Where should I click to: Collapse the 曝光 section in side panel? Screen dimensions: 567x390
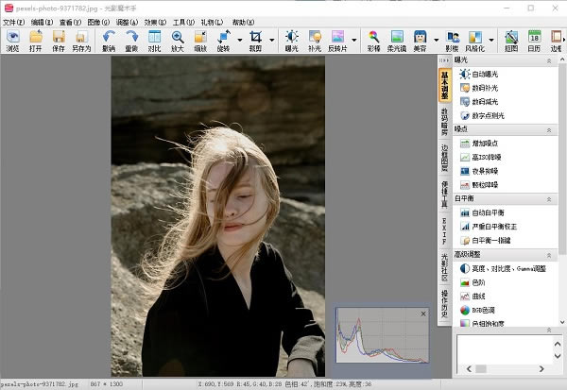[x=549, y=60]
